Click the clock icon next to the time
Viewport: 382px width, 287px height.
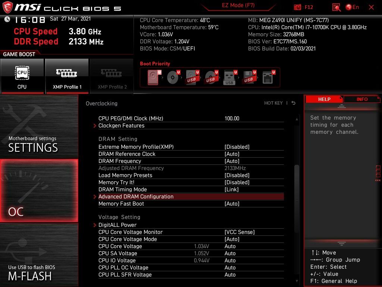7,19
